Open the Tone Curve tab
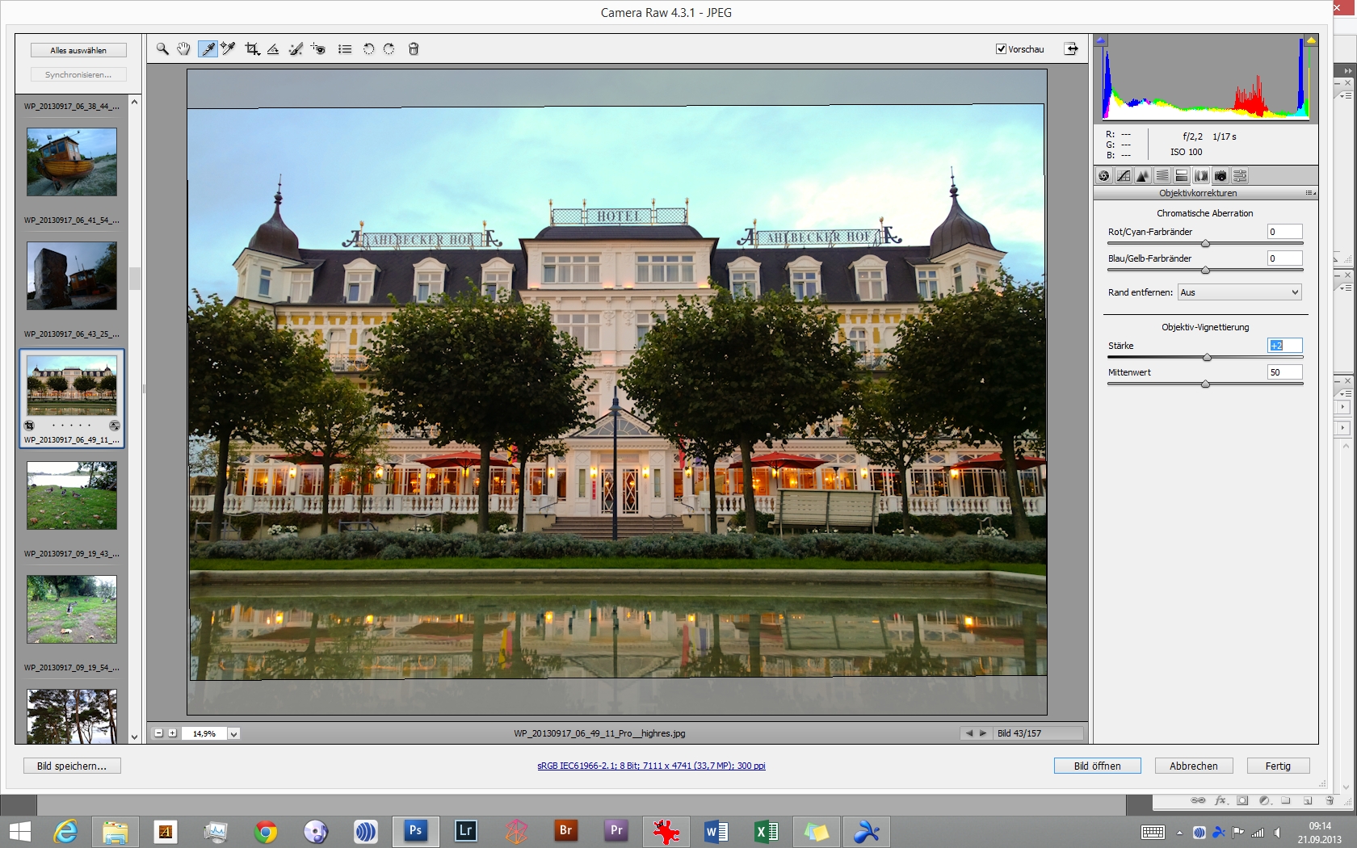The image size is (1357, 848). click(1124, 176)
